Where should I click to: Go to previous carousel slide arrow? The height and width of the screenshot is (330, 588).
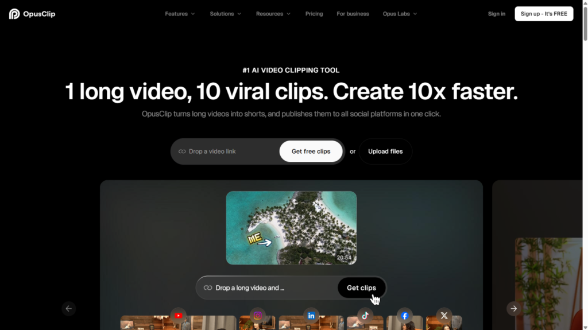(69, 309)
